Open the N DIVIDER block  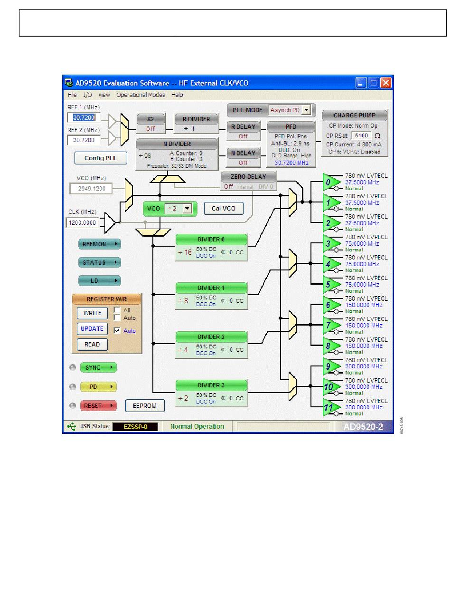(177, 154)
